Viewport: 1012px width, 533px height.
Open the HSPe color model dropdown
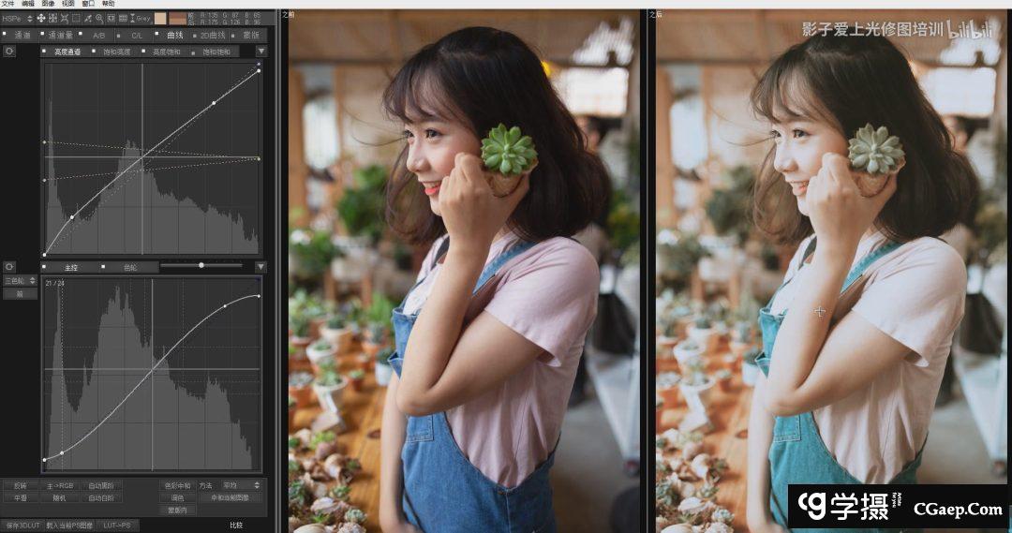pos(18,18)
